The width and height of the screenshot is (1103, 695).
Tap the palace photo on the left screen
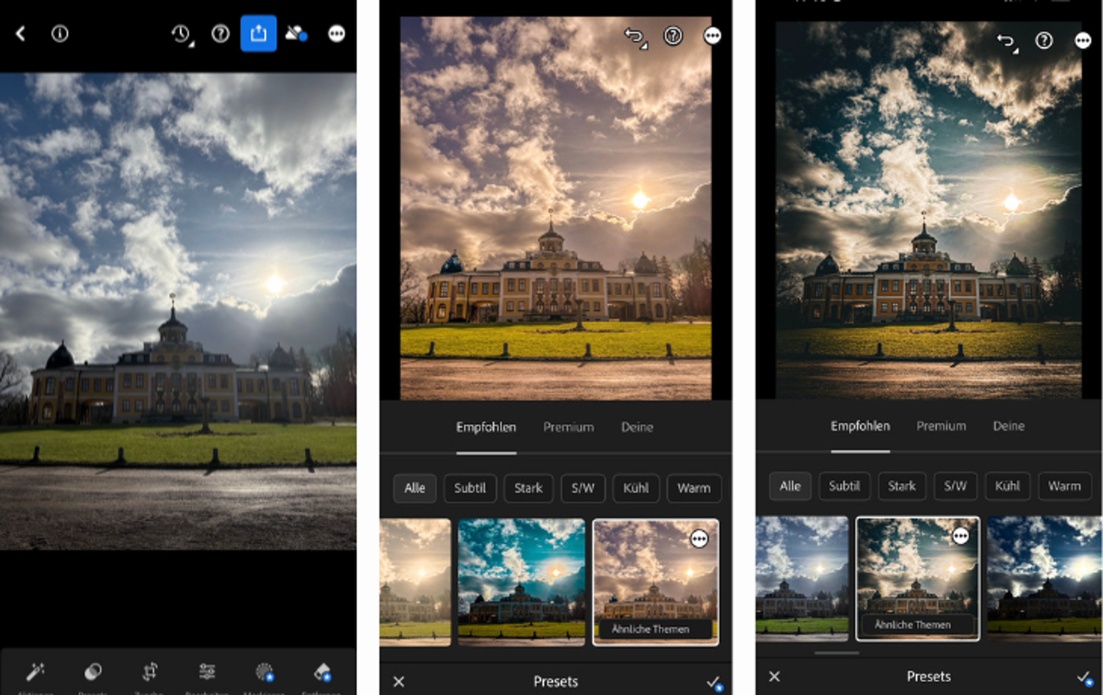[178, 311]
